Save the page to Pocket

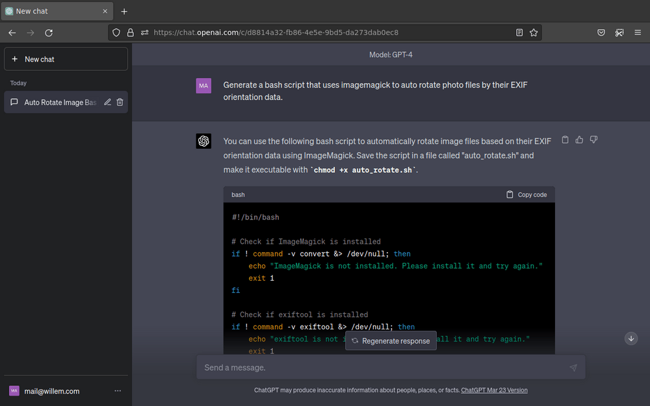601,32
